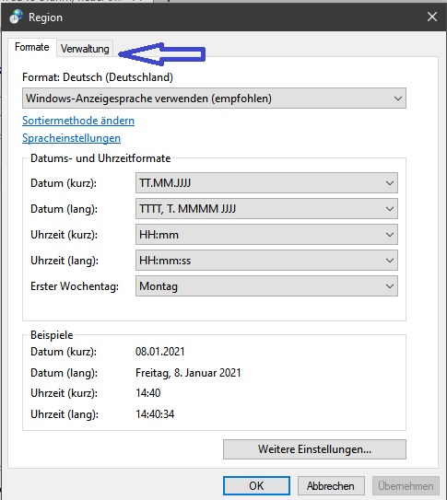Click the Übernehmen button
447x500 pixels.
coord(406,486)
